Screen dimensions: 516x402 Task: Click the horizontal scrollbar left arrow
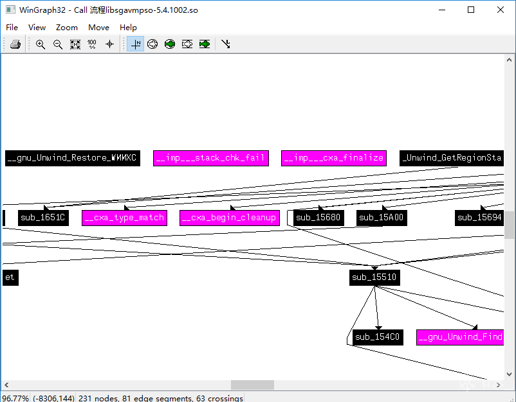[6, 385]
